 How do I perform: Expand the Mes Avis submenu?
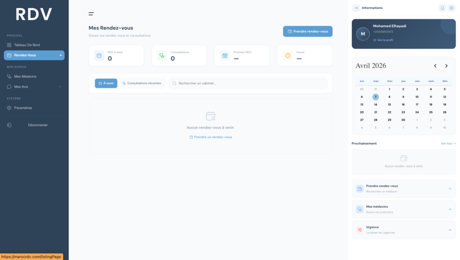60,87
